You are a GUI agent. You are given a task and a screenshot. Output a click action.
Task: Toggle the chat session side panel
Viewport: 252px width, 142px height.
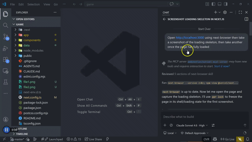[246, 19]
